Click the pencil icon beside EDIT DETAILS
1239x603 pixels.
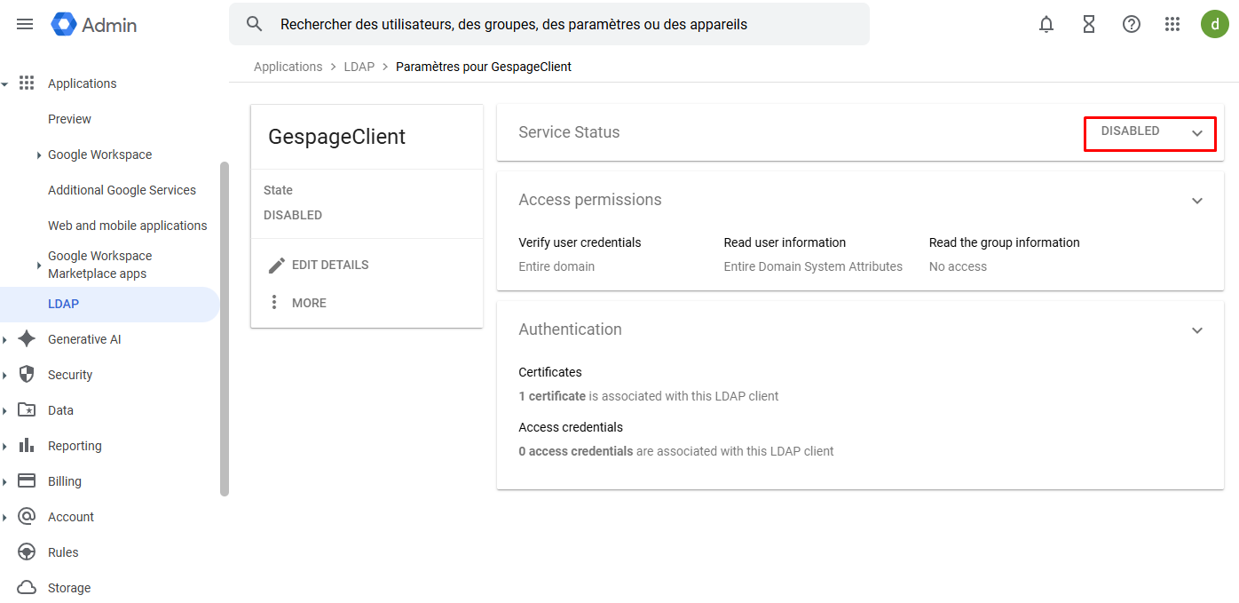click(277, 265)
